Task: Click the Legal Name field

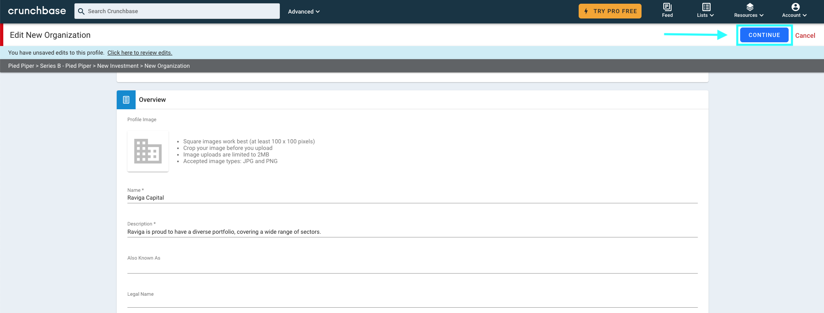Action: [413, 302]
